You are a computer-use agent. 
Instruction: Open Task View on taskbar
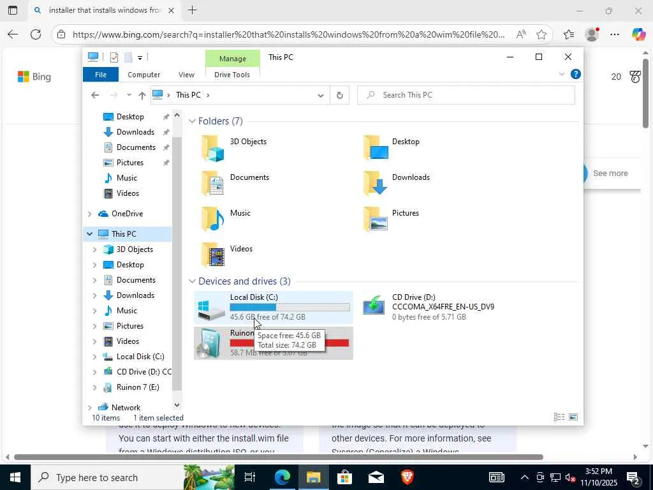pos(250,477)
